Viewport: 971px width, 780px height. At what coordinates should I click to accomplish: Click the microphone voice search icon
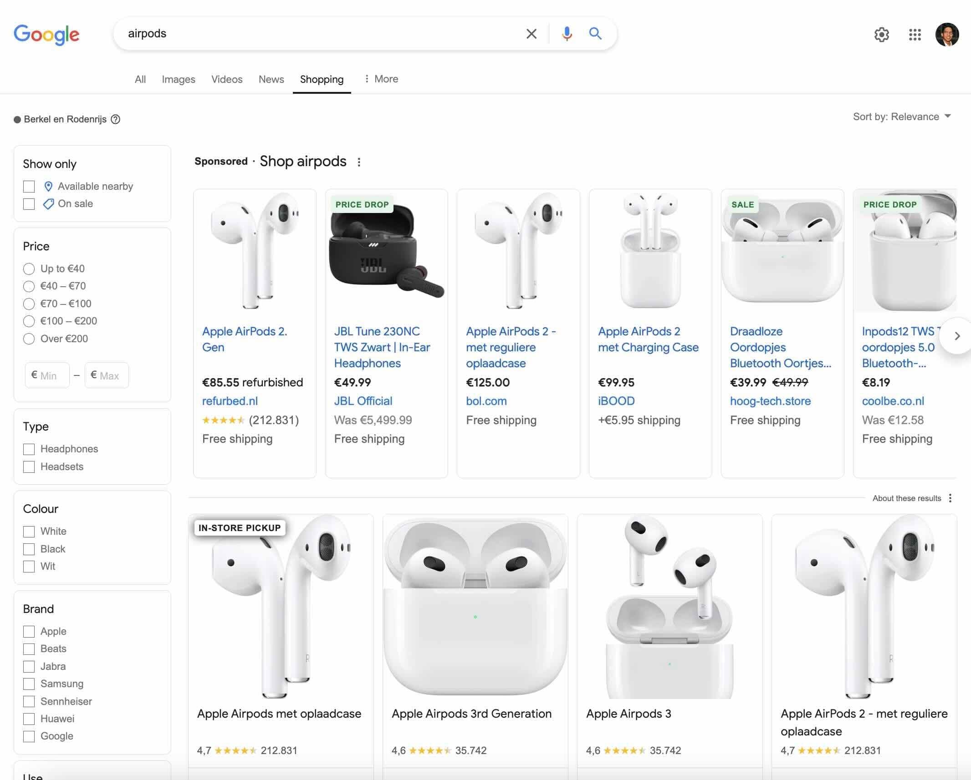pyautogui.click(x=567, y=34)
